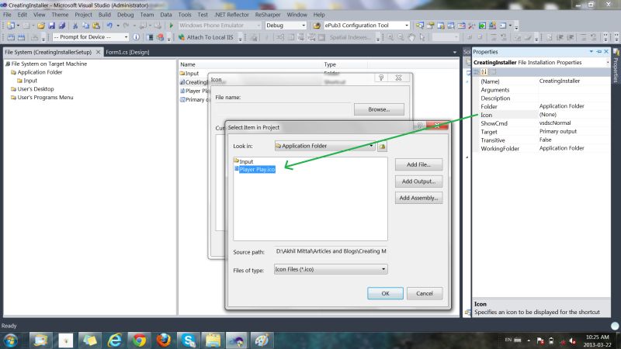Screen dimensions: 621x349
Task: Click the Cut scissors icon
Action: (75, 26)
